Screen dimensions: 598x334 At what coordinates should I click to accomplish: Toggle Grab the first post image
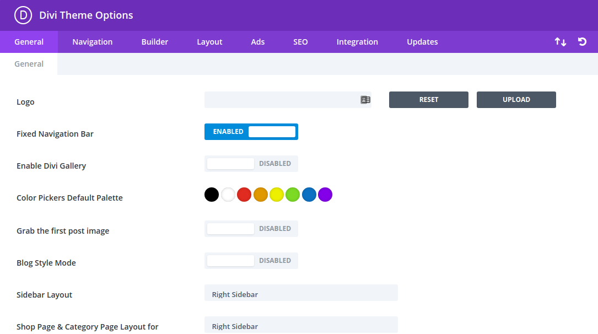pyautogui.click(x=251, y=229)
